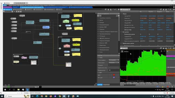This screenshot has width=175, height=98.
Task: Expand the Позиция category
Action: (98, 22)
